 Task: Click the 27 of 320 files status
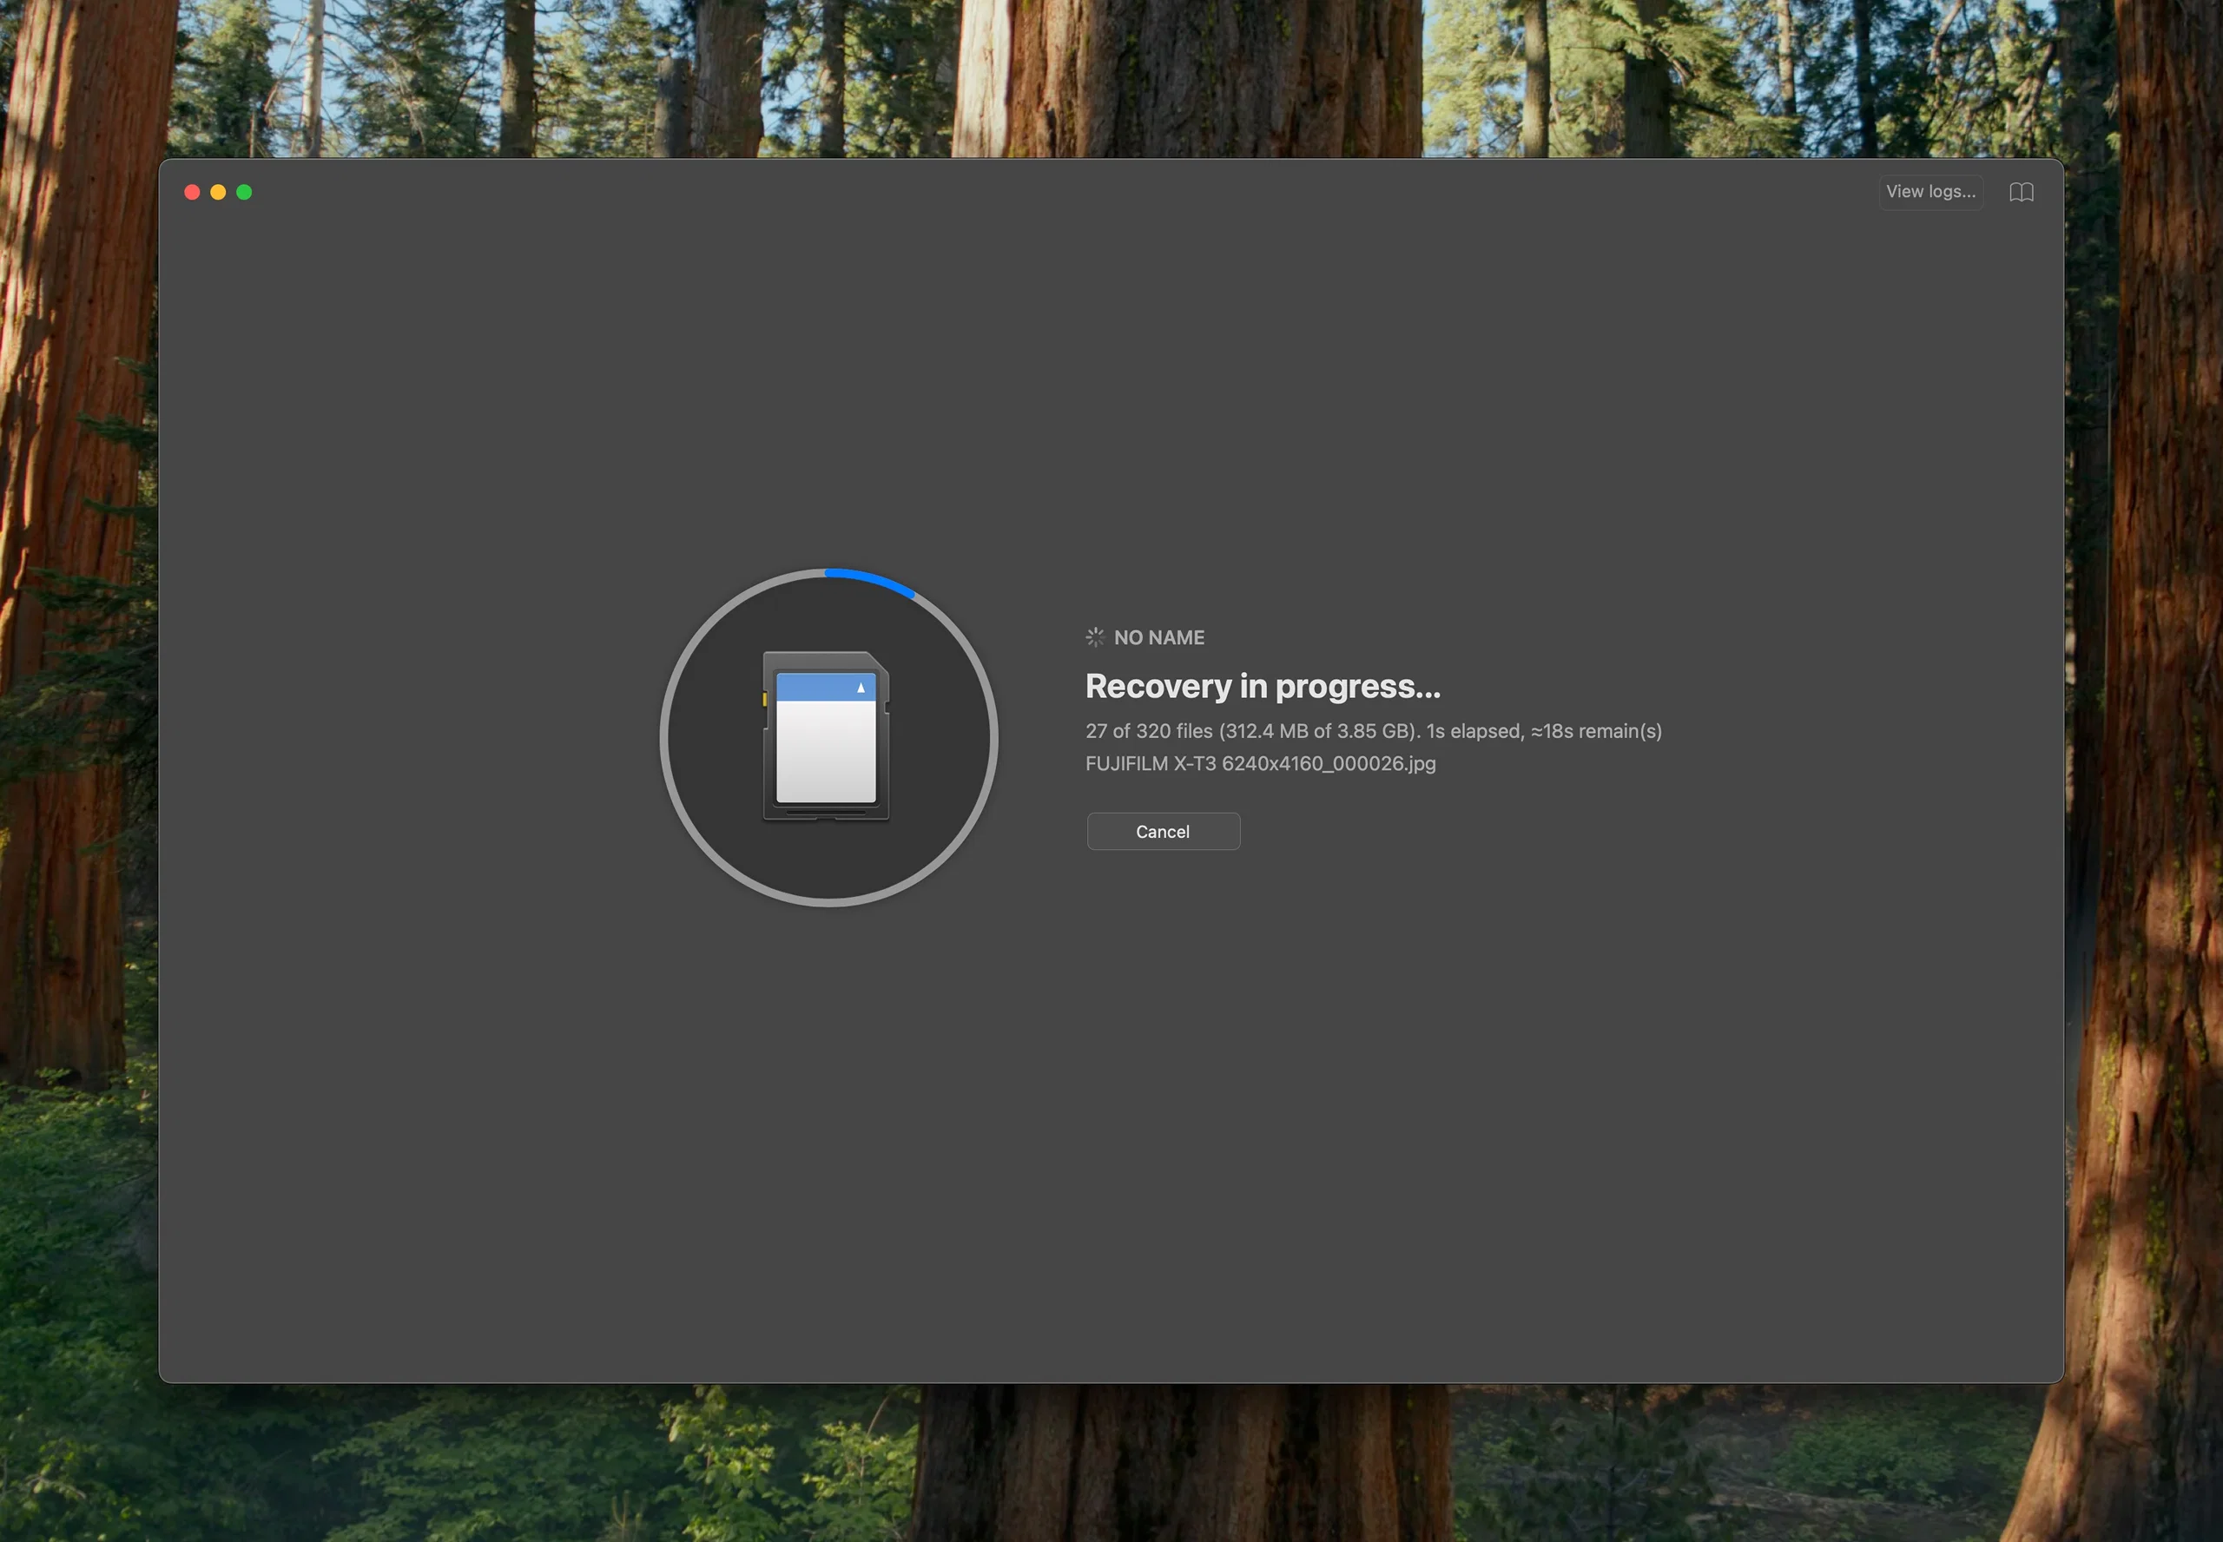[x=1373, y=731]
